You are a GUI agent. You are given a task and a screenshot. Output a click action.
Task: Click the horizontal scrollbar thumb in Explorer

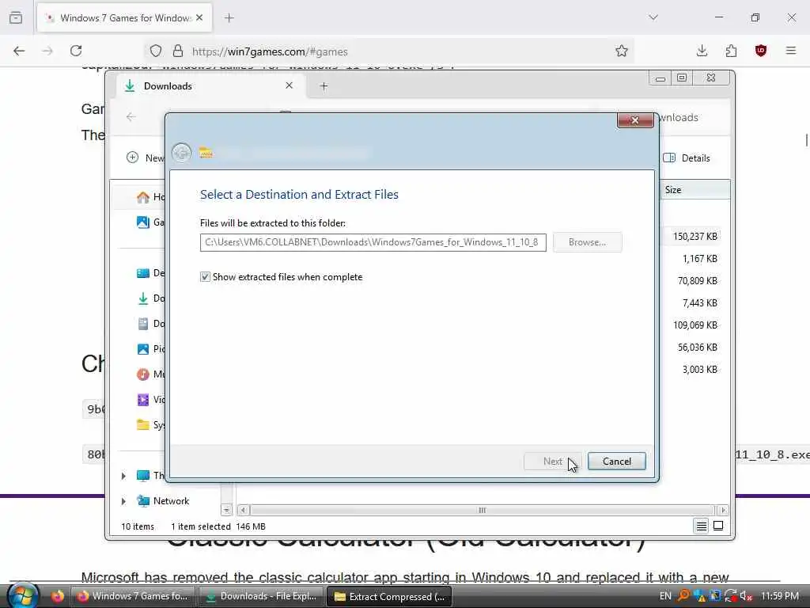point(482,511)
